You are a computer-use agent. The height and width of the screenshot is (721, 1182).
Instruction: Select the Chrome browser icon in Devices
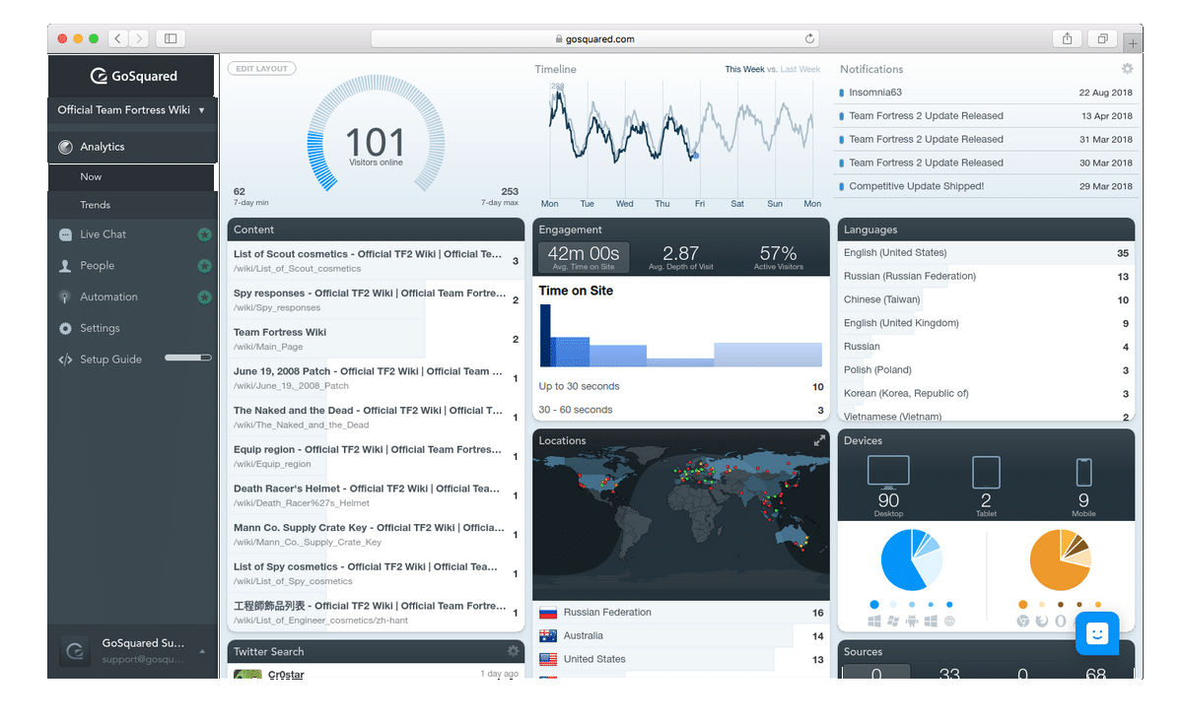click(x=1024, y=620)
